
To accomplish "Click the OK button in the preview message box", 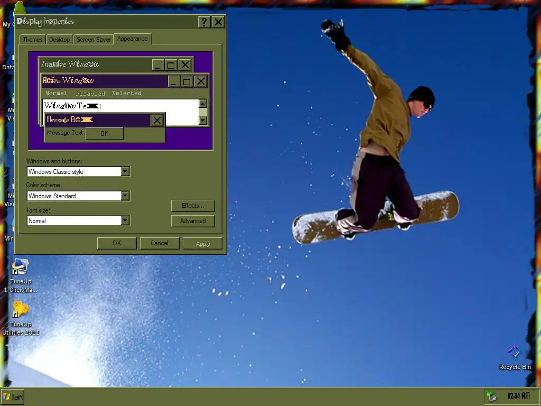I will pos(104,134).
